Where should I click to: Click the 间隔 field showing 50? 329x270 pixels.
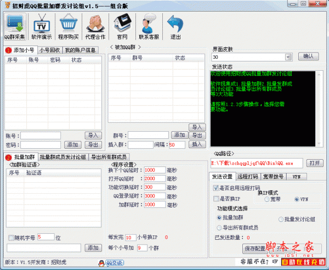click(177, 145)
